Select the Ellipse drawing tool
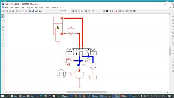Viewport: 174px width, 98px height. [x=3, y=30]
